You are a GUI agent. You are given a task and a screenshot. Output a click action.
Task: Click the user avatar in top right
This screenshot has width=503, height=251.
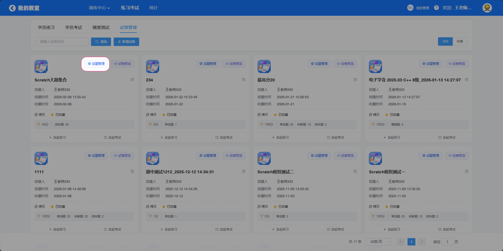tap(487, 8)
